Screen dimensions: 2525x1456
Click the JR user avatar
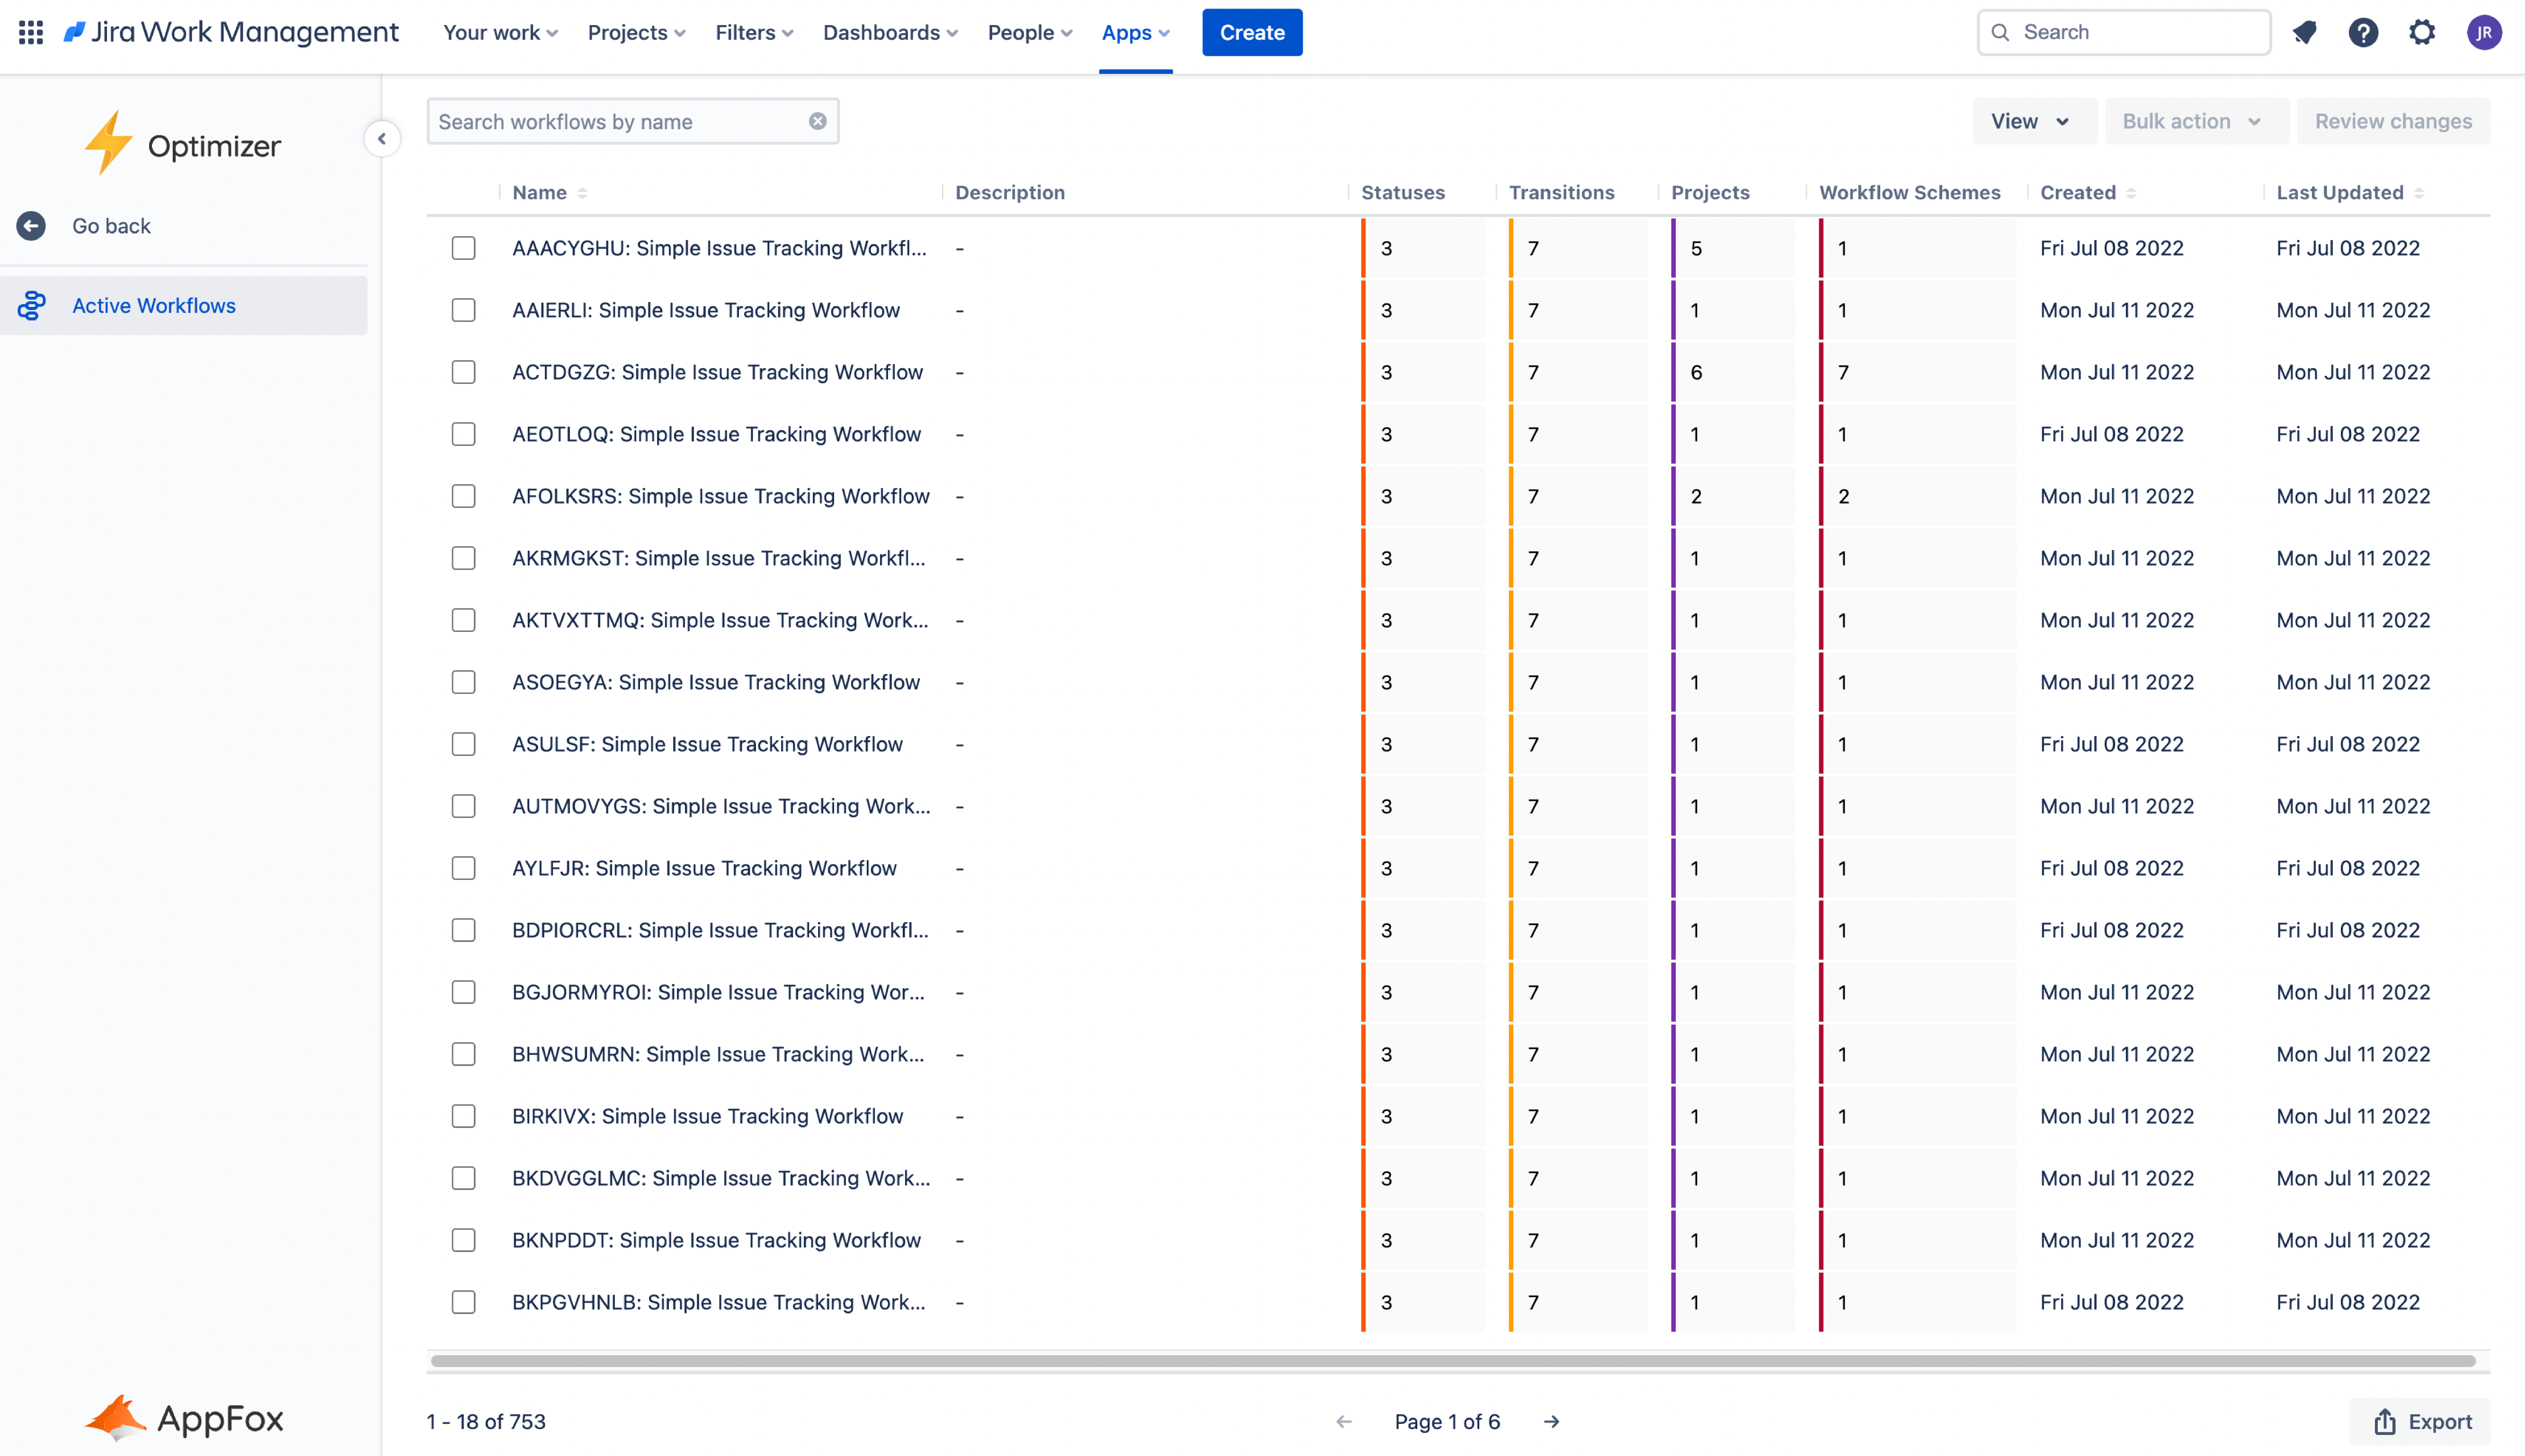[x=2484, y=32]
